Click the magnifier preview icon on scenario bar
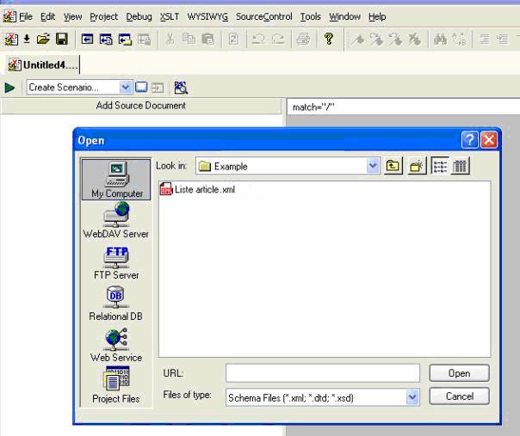Image resolution: width=520 pixels, height=436 pixels. click(x=181, y=88)
